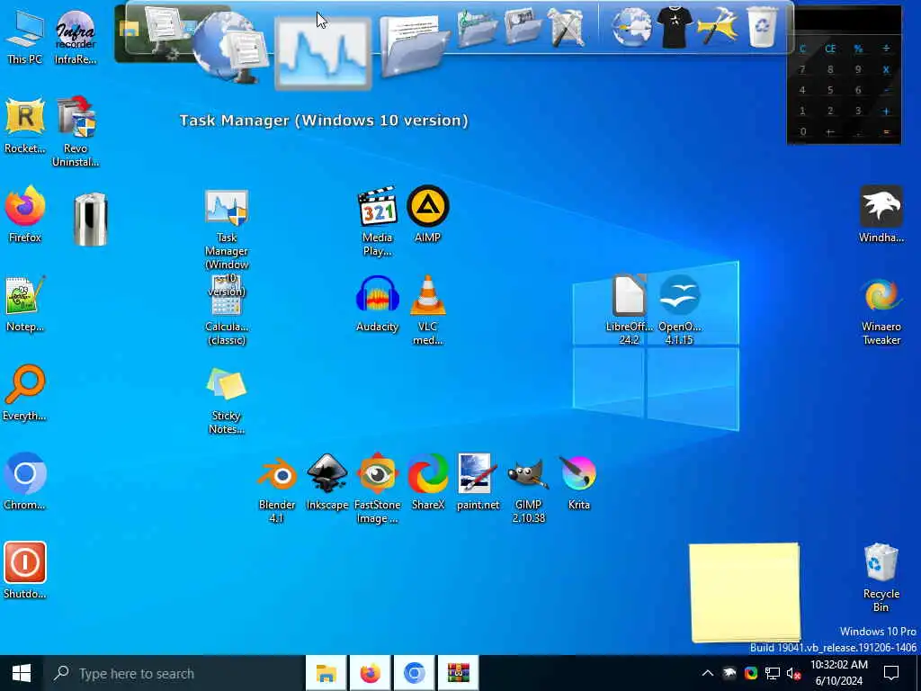The width and height of the screenshot is (921, 691).
Task: Open the pictures folder icon in the dock
Action: [x=522, y=26]
